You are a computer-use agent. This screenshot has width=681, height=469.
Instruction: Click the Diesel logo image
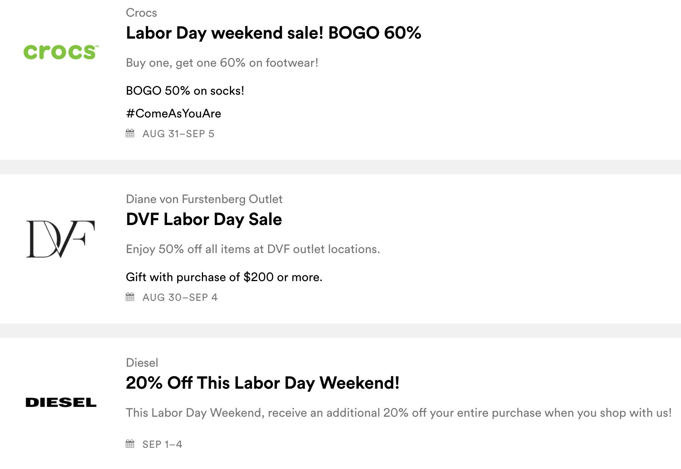point(61,402)
